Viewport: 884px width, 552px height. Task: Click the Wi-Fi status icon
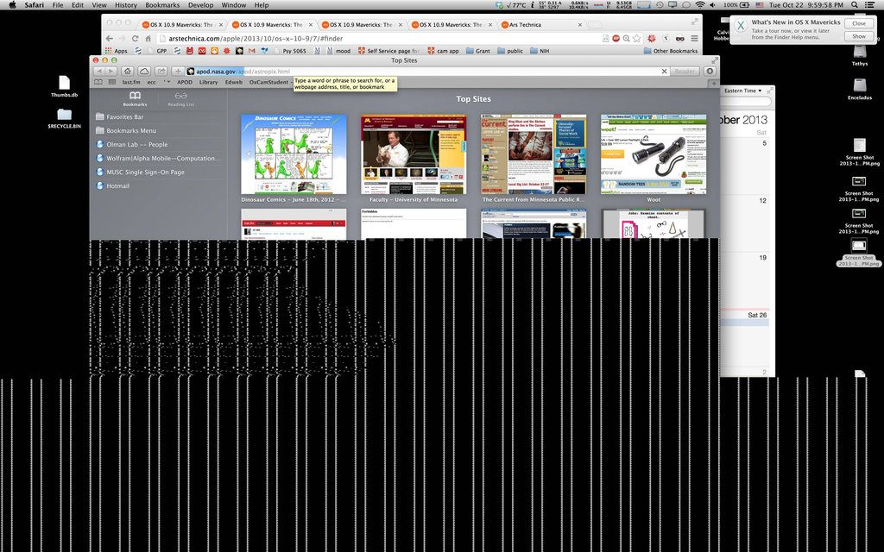699,5
